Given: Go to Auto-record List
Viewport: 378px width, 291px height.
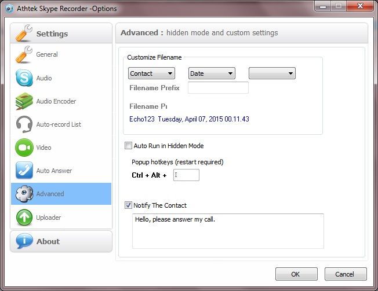Looking at the screenshot, I should [x=59, y=124].
